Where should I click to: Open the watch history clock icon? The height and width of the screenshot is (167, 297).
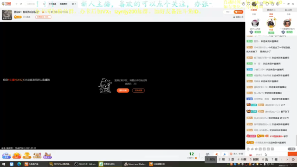(x=243, y=4)
